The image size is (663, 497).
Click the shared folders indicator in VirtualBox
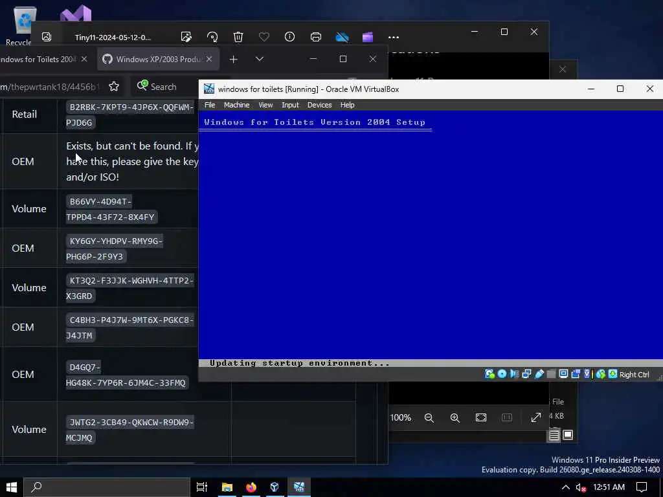[551, 374]
